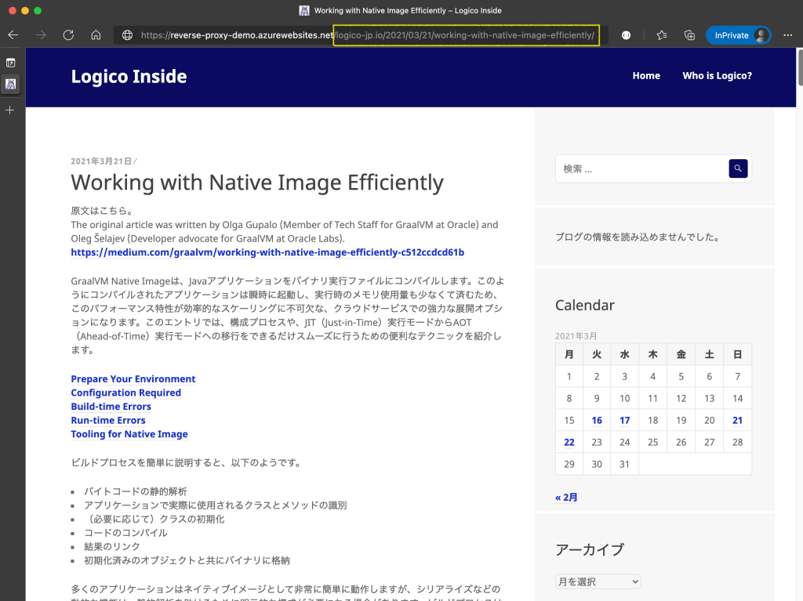Jump to Build-time Errors section
Screen dimensions: 803x601
pos(111,407)
